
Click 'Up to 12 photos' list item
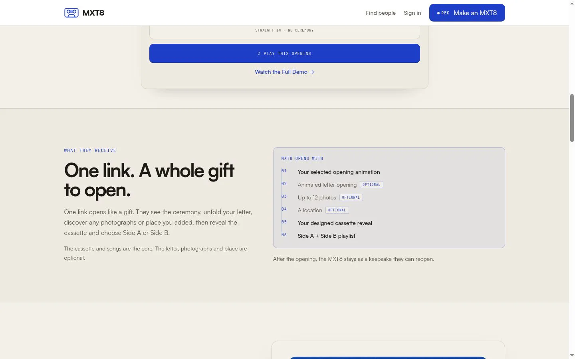(317, 197)
